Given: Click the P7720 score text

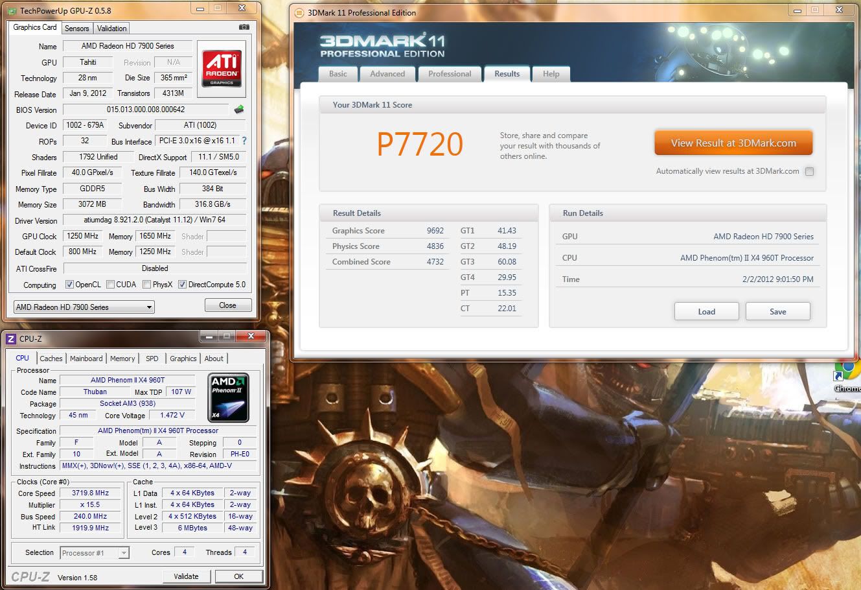Looking at the screenshot, I should point(420,144).
